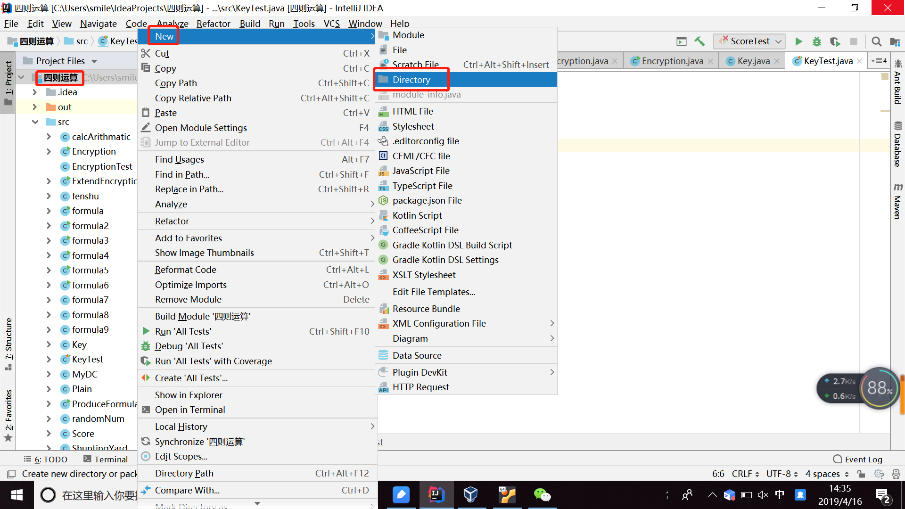Expand the XML Configuration File submenu arrow
905x509 pixels.
pyautogui.click(x=552, y=323)
